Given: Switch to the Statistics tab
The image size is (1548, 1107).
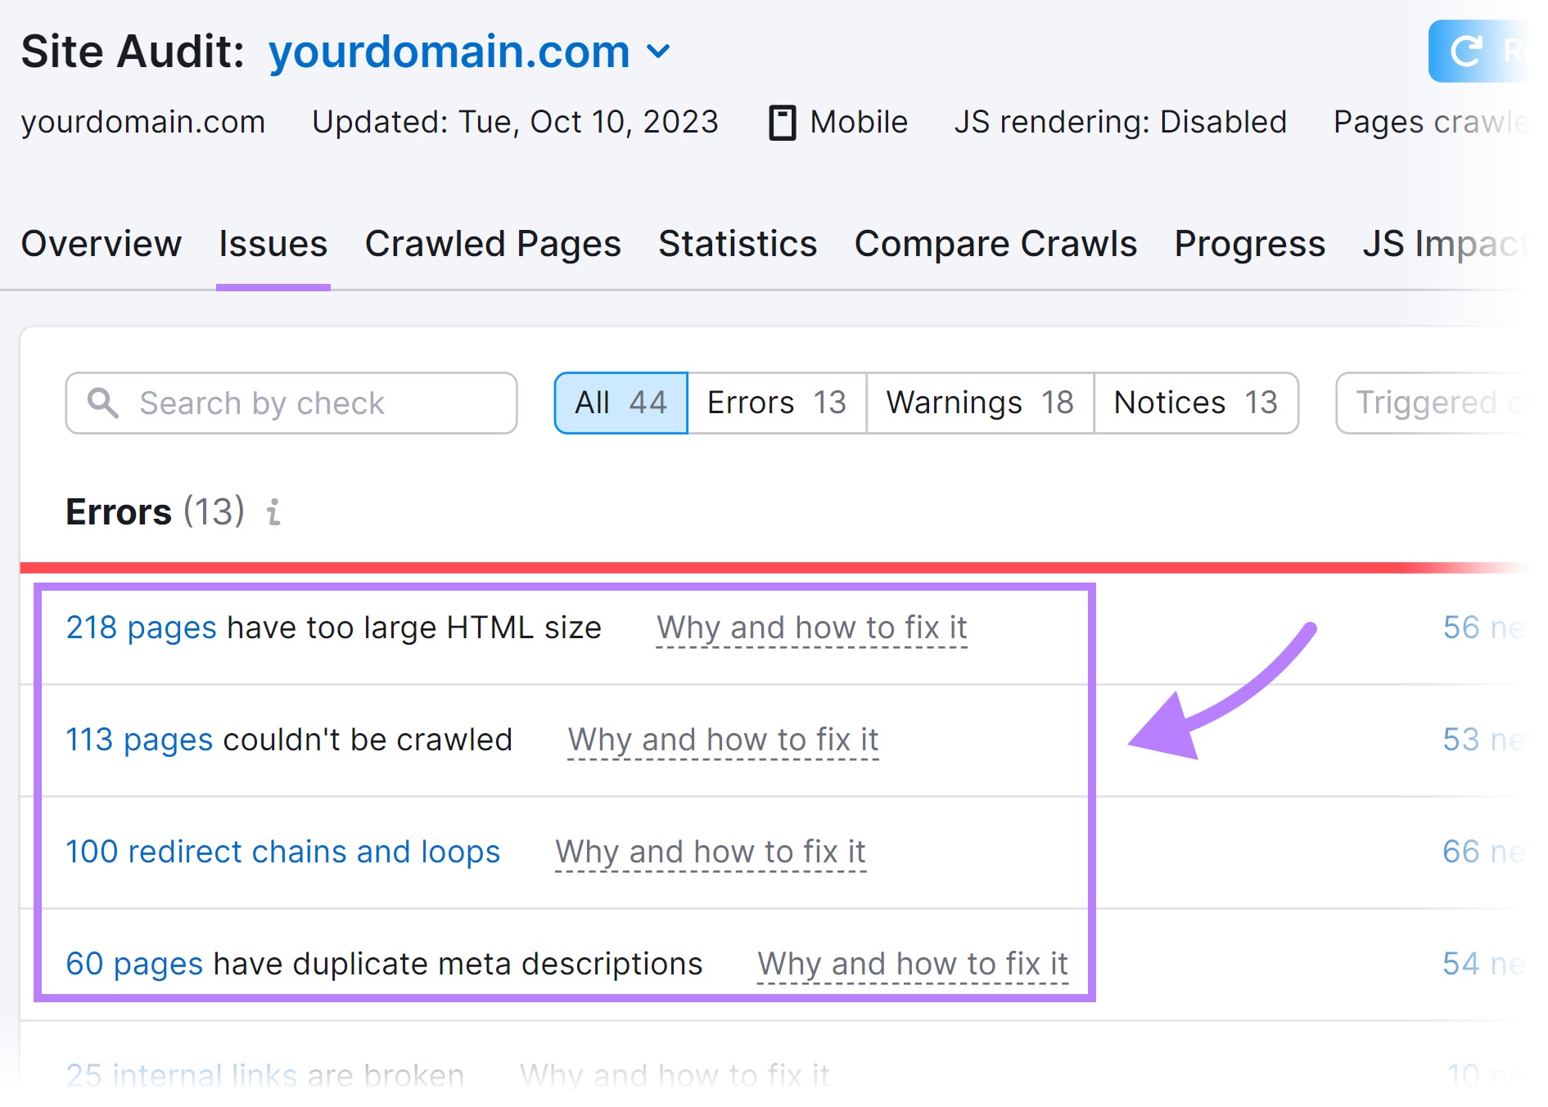Looking at the screenshot, I should [736, 243].
